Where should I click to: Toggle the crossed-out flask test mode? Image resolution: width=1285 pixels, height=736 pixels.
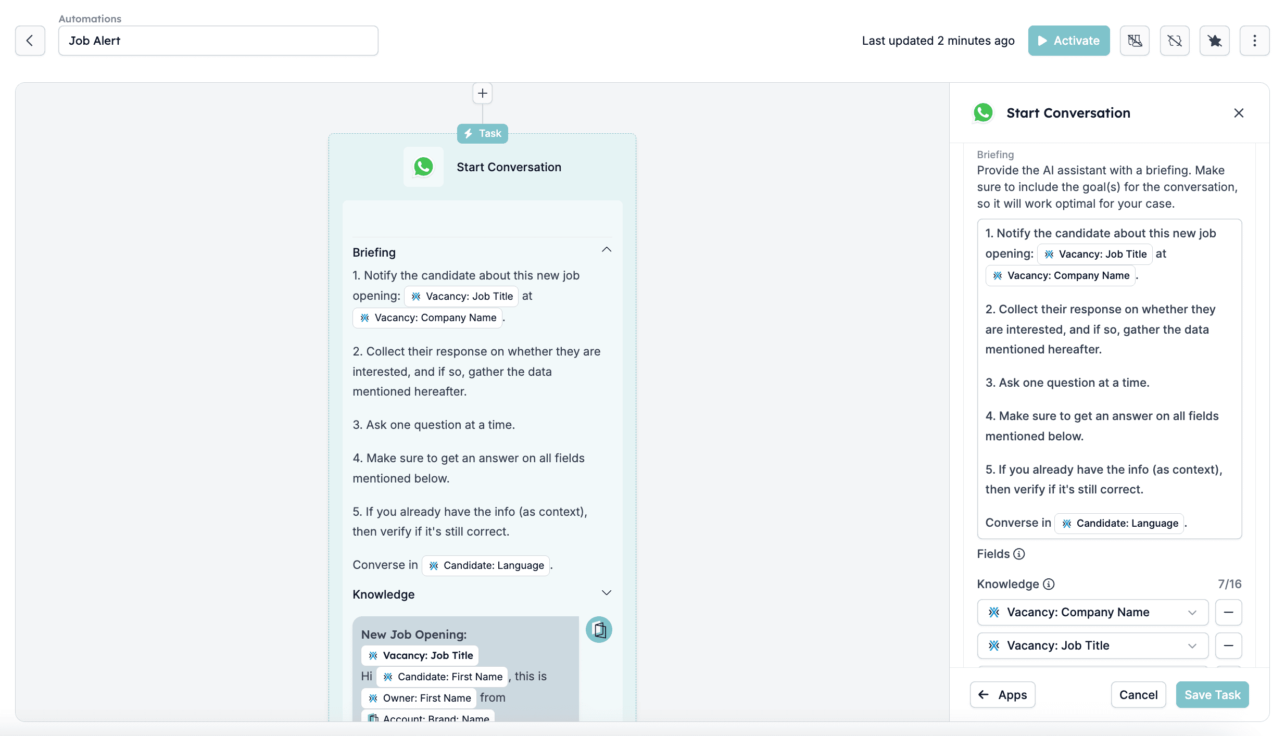[1135, 41]
